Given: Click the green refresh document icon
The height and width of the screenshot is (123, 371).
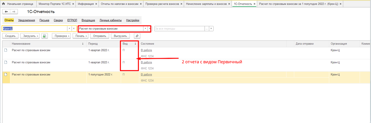Looking at the screenshot, I should tap(45, 36).
